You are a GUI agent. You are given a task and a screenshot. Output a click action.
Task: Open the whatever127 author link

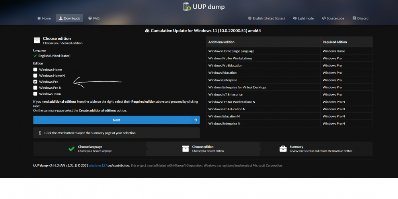pyautogui.click(x=98, y=166)
